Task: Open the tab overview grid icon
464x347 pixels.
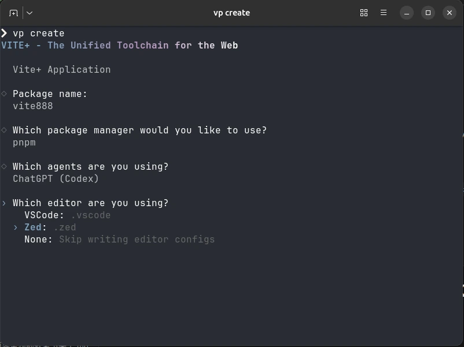Action: [364, 13]
